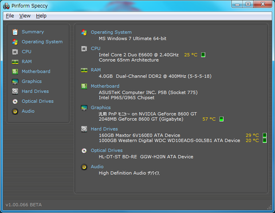Click the '25 °C' CPU temperature value

click(x=191, y=55)
